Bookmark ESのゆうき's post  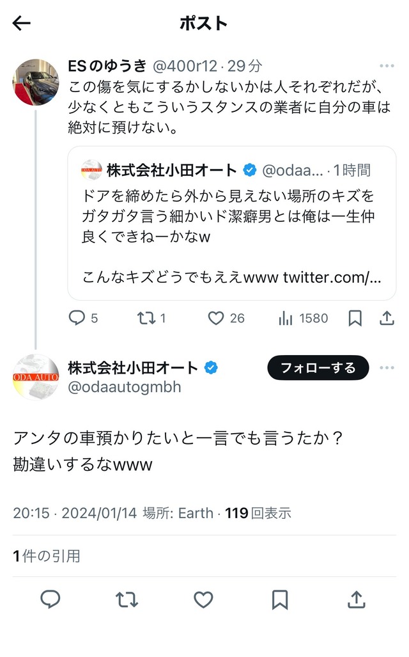coord(355,318)
